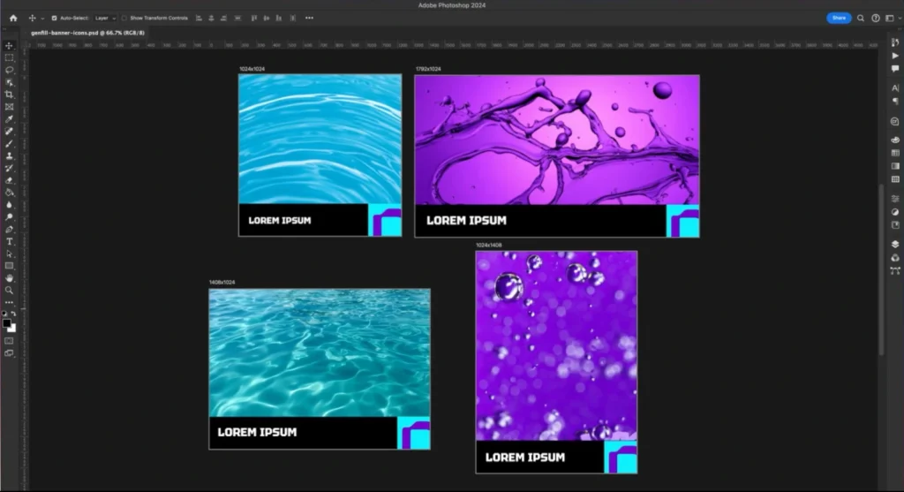The image size is (904, 492).
Task: Open the Layers panel icon
Action: pyautogui.click(x=895, y=244)
